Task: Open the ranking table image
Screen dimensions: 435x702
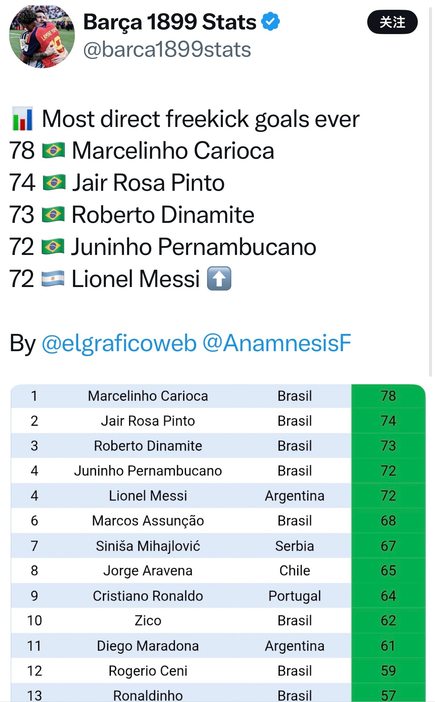Action: click(218, 543)
